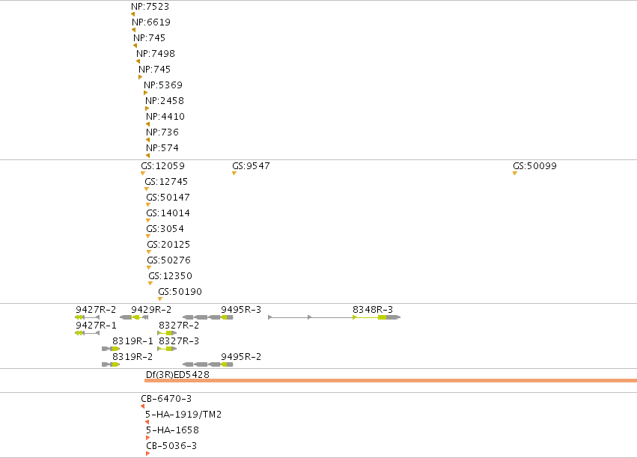Select the triangle marker under NP:5369
This screenshot has height=458, width=637.
(x=145, y=93)
